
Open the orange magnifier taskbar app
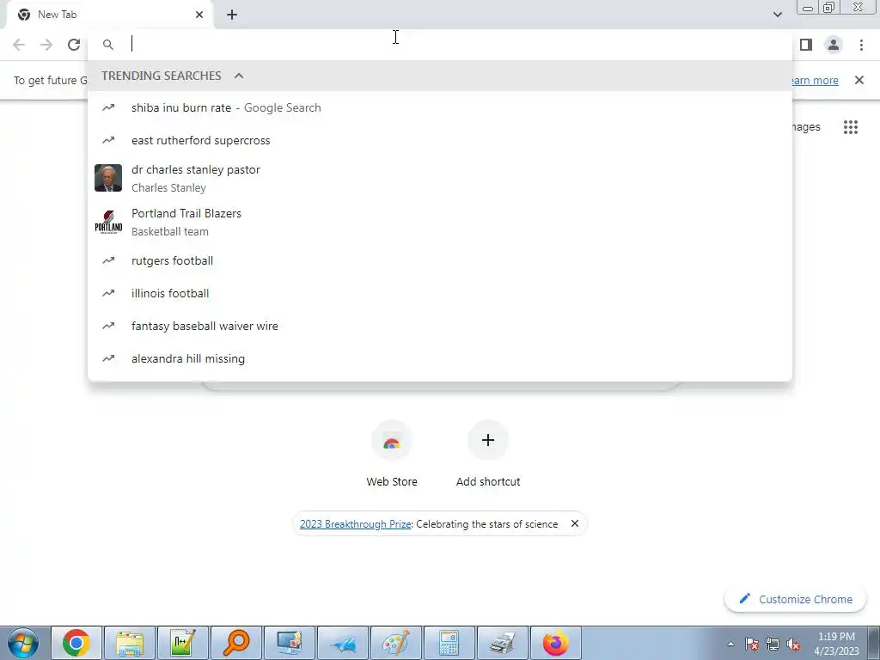coord(235,643)
